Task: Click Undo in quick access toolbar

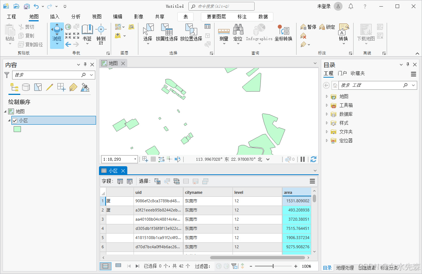Action: [x=36, y=6]
